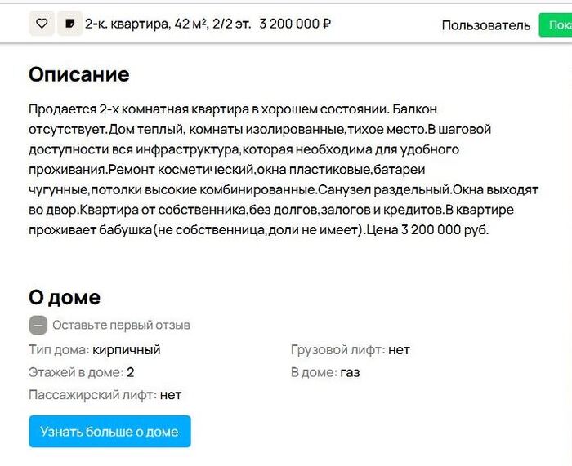This screenshot has height=466, width=572.
Task: Click the note icon beside the heart
Action: pyautogui.click(x=69, y=24)
